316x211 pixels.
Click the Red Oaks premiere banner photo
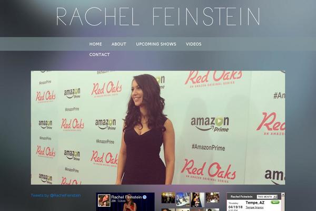158,128
